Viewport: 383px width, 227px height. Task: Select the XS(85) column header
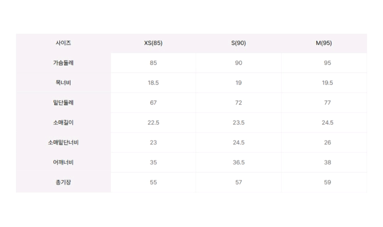click(x=153, y=43)
